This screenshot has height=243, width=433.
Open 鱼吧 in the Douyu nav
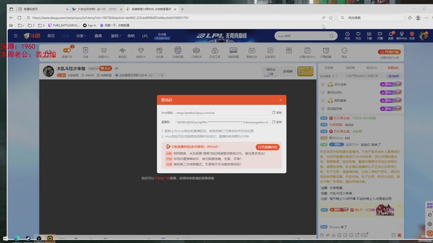click(x=131, y=36)
